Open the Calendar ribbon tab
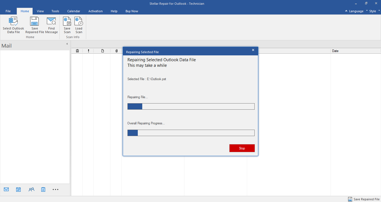The height and width of the screenshot is (202, 381). point(74,11)
